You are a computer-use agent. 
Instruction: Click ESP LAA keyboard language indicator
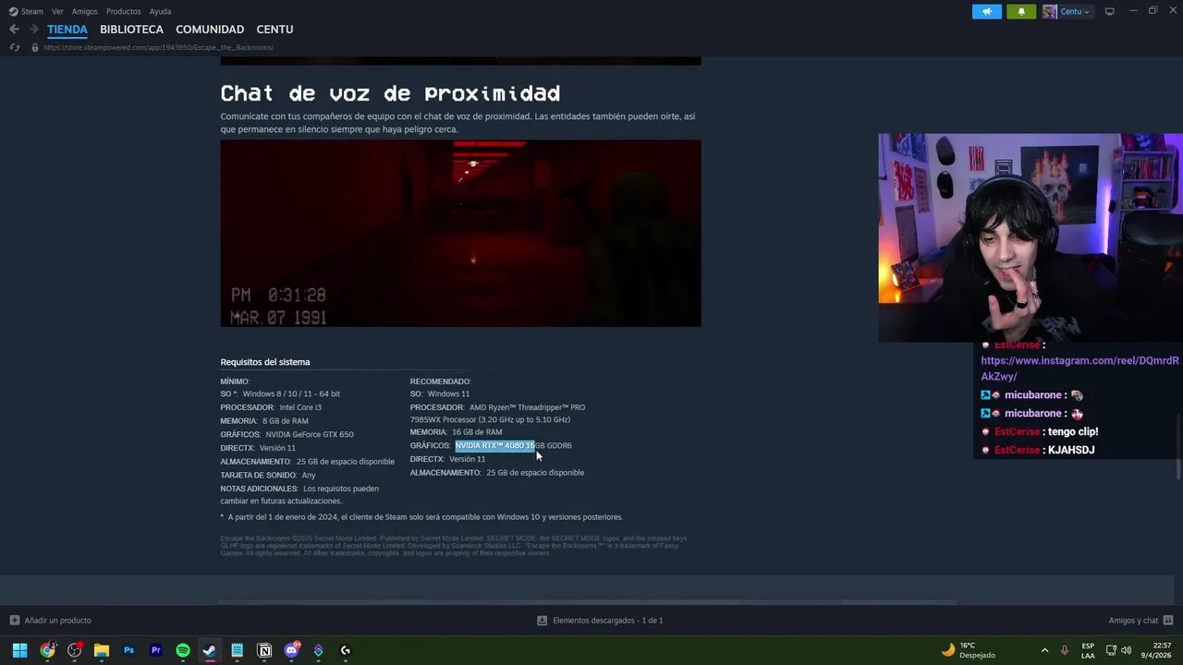coord(1088,650)
